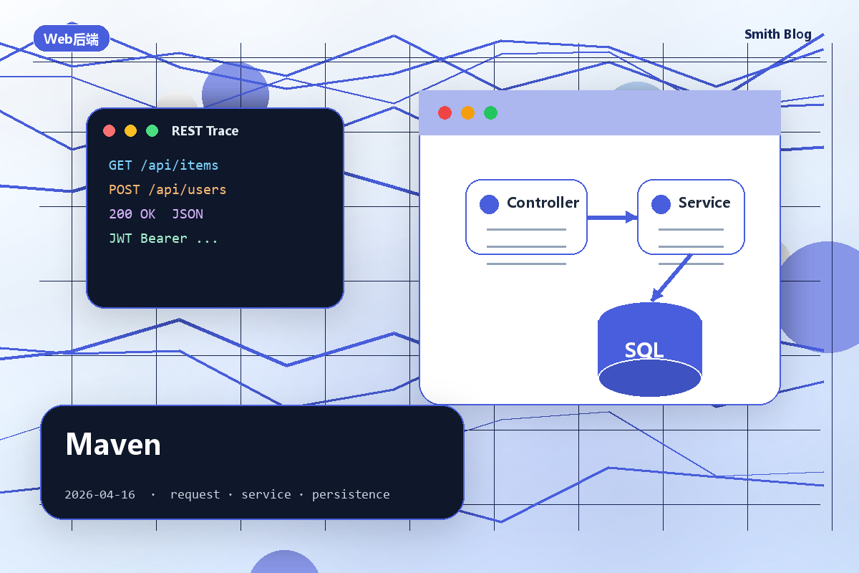Open the Smith Blog link
Viewport: 859px width, 573px height.
778,34
